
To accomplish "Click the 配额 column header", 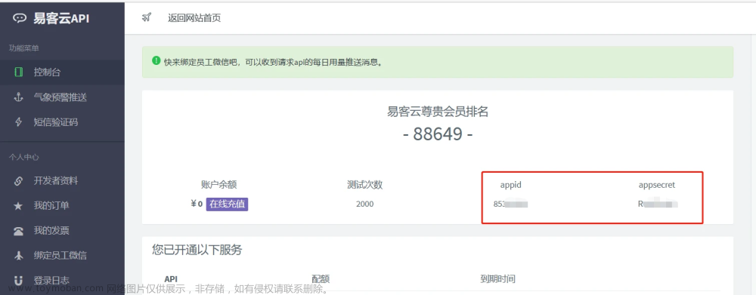I will [x=321, y=279].
